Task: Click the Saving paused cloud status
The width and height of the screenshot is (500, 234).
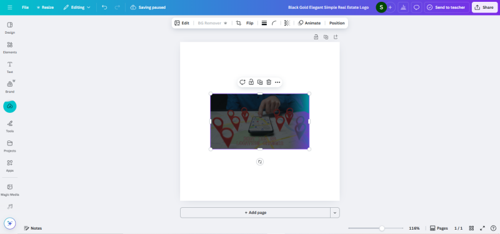Action: [x=148, y=7]
